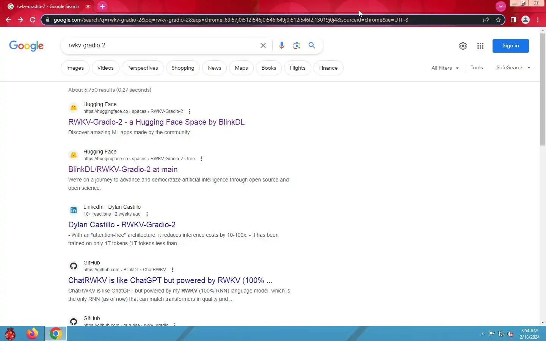The width and height of the screenshot is (546, 341).
Task: Open the ChatRWKV GitHub result link
Action: pos(170,280)
